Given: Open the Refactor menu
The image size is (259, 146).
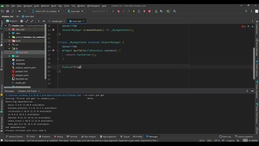Looking at the screenshot, I should pos(45,6).
